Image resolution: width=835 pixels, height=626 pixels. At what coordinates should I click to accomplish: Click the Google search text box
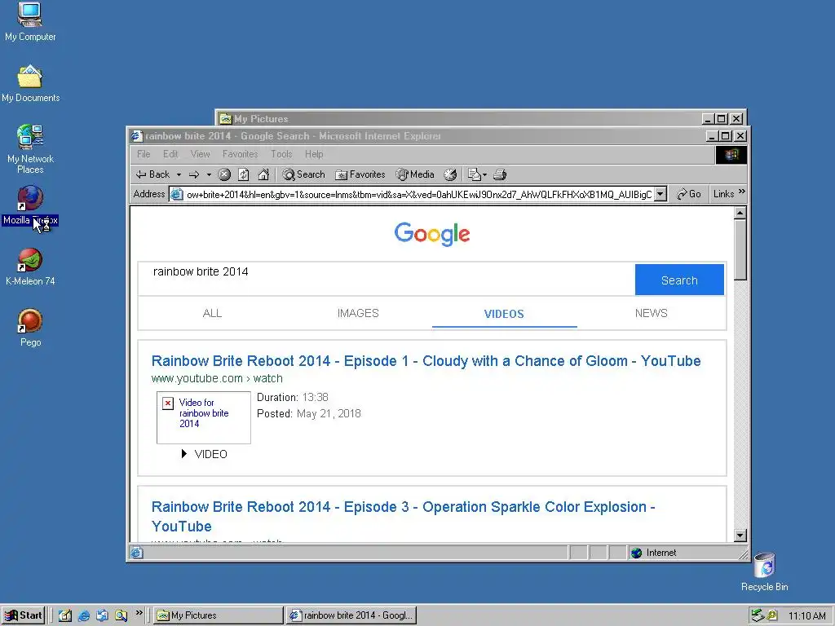387,279
